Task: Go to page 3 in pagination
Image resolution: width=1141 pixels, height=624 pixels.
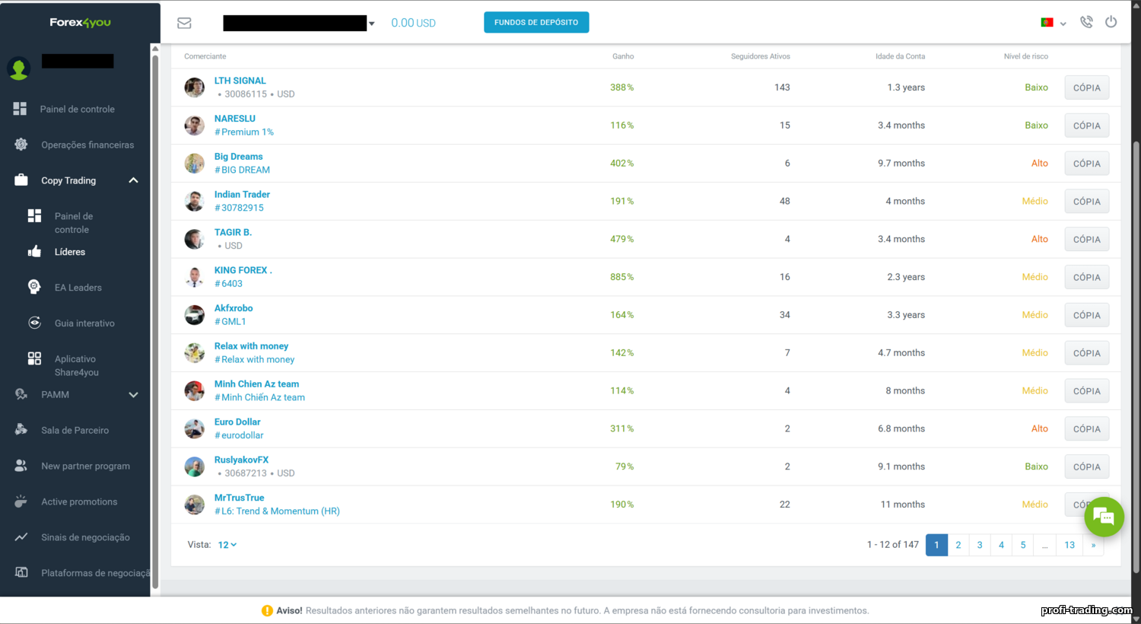Action: click(x=980, y=545)
